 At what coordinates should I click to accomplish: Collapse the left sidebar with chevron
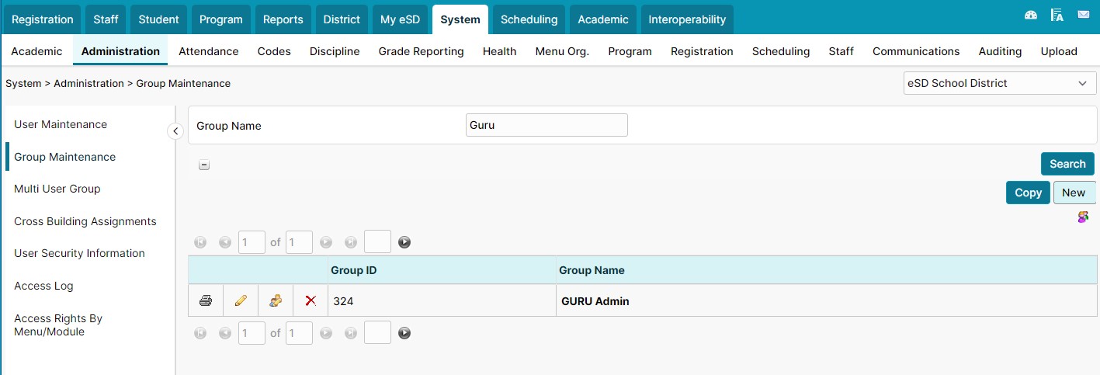point(175,131)
